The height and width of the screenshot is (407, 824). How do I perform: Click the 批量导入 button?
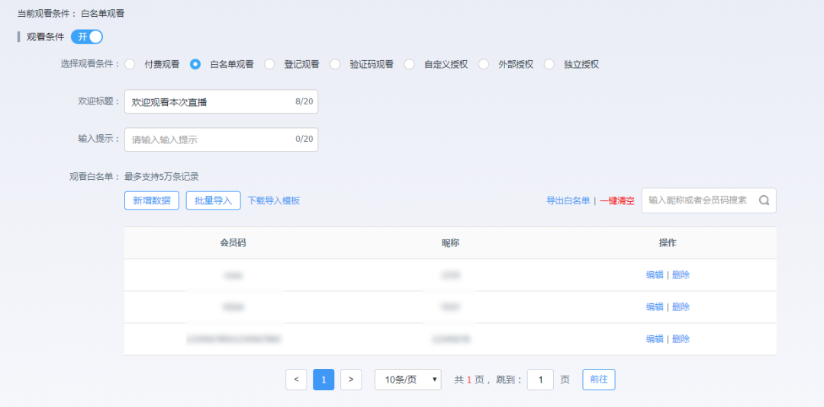click(213, 200)
